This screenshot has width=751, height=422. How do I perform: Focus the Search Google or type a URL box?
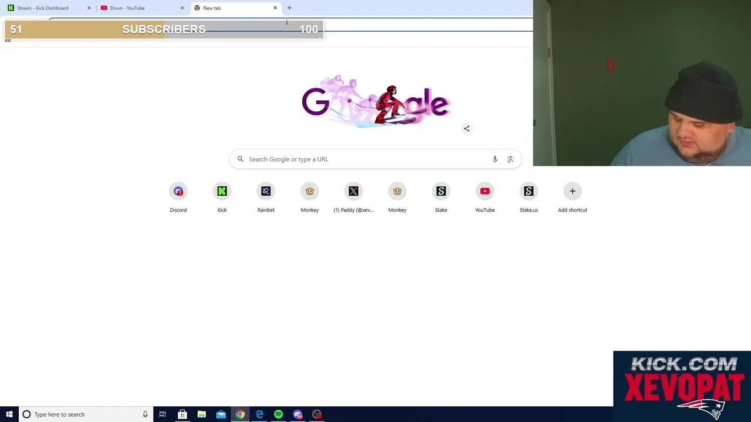pyautogui.click(x=375, y=159)
